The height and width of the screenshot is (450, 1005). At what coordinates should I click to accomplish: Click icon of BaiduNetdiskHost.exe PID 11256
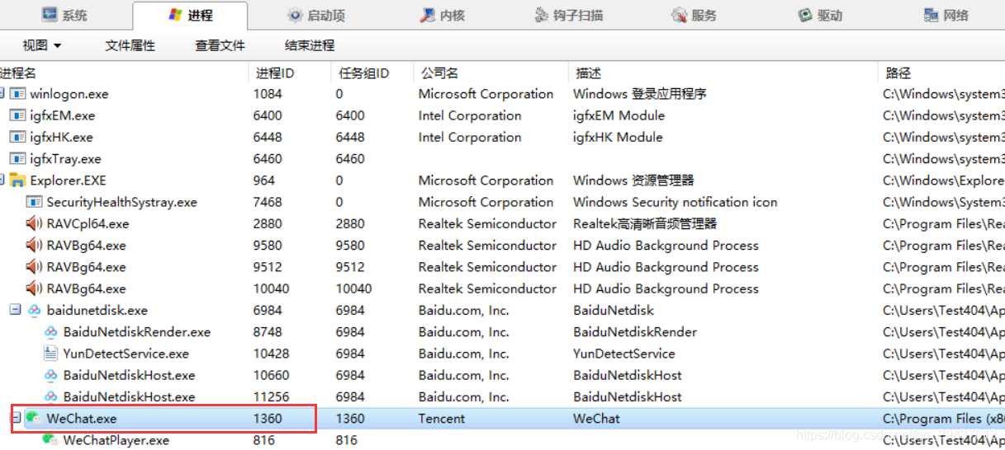point(51,397)
